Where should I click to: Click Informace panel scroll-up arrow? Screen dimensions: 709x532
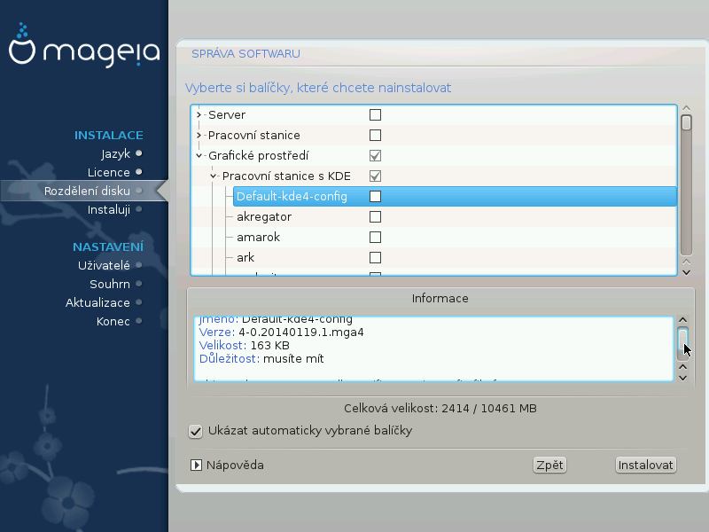pyautogui.click(x=682, y=321)
